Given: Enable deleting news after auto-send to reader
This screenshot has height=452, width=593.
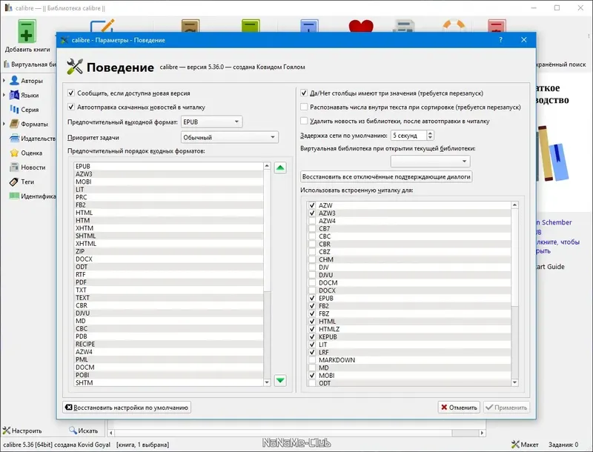Looking at the screenshot, I should click(x=304, y=121).
